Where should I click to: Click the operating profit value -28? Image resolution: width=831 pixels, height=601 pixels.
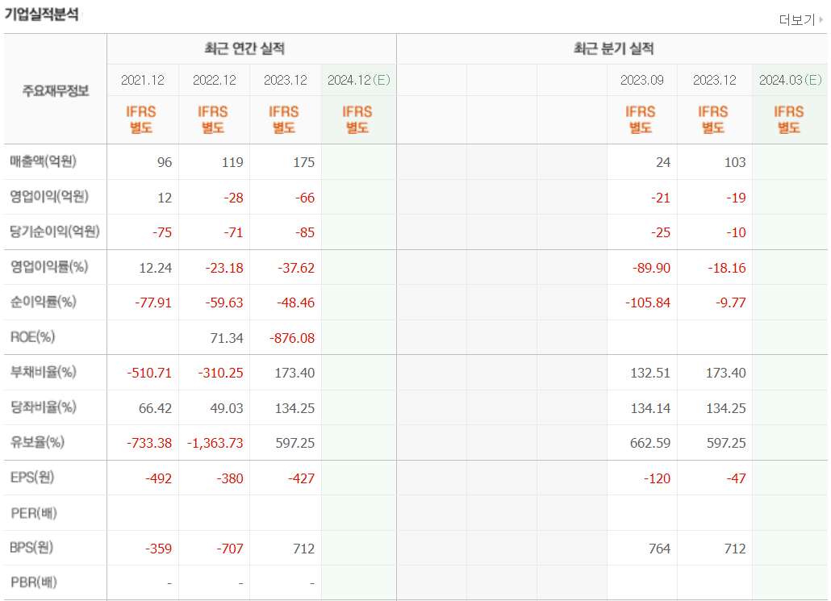(233, 198)
